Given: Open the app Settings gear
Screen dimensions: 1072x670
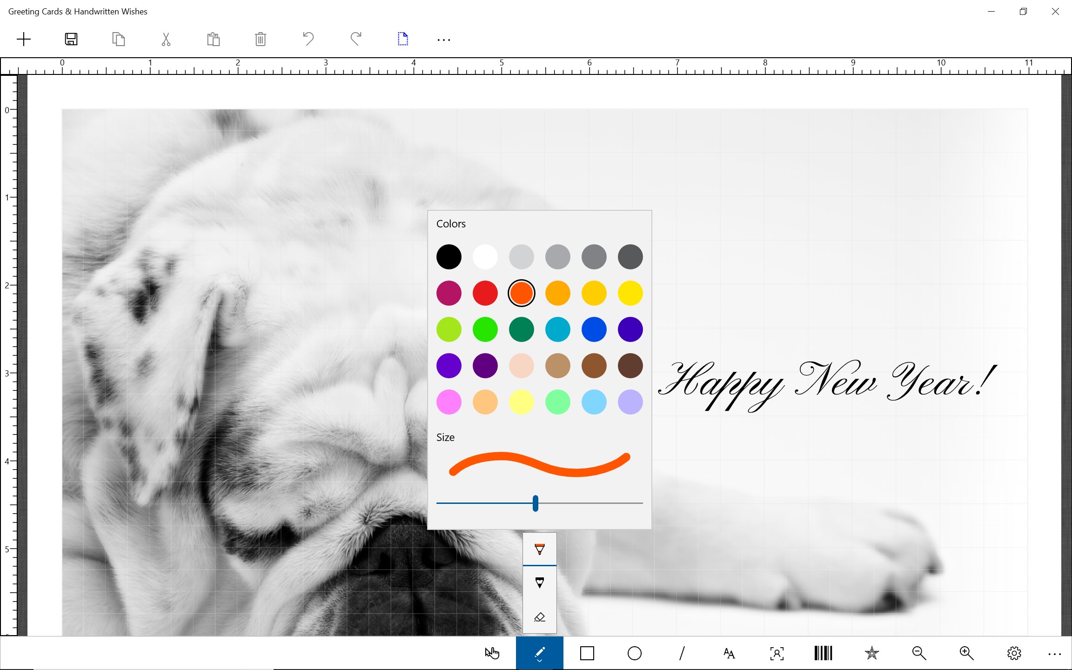Looking at the screenshot, I should click(1013, 653).
